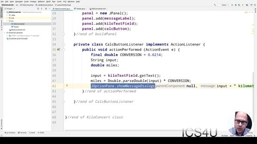Image resolution: width=257 pixels, height=144 pixels.
Task: Collapse the KiloConverter project root
Action: point(5,12)
